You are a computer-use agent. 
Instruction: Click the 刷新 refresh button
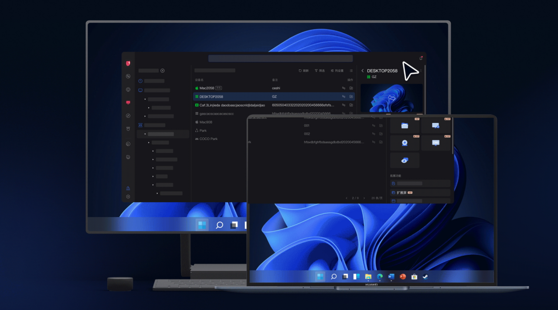tap(303, 71)
